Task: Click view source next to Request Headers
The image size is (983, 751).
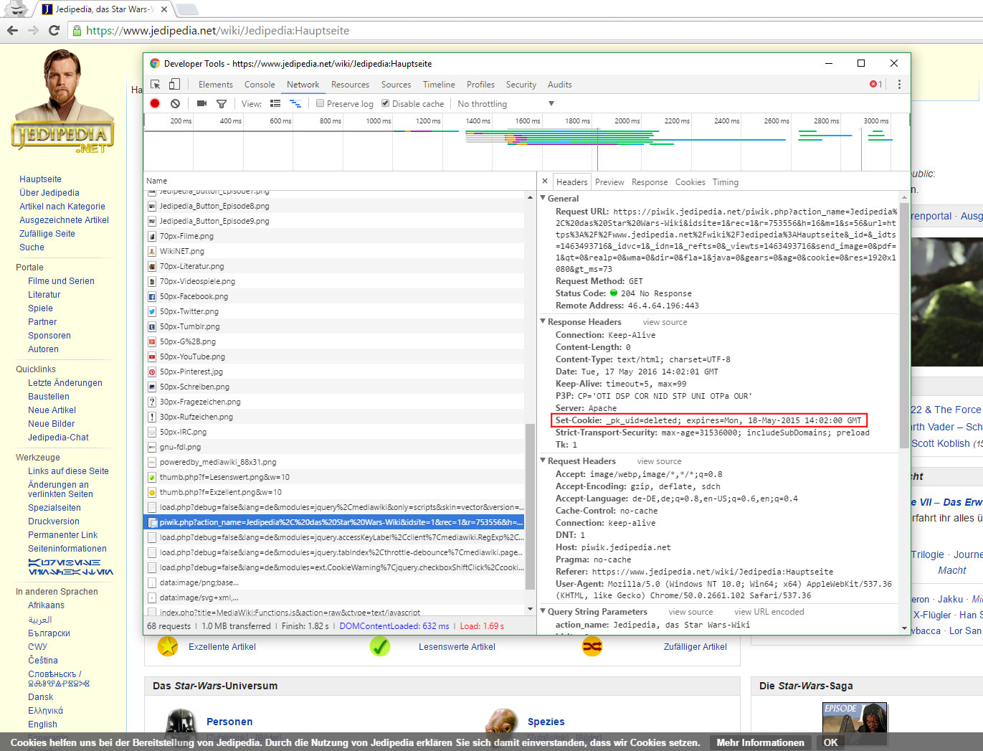Action: click(659, 461)
